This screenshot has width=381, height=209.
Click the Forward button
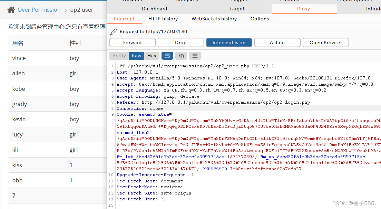coord(133,42)
